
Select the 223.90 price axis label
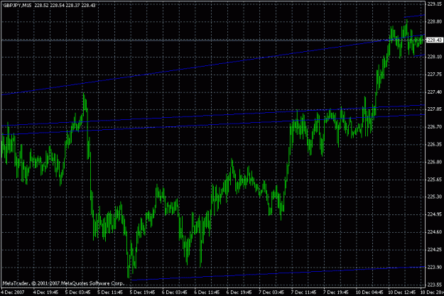pyautogui.click(x=434, y=267)
